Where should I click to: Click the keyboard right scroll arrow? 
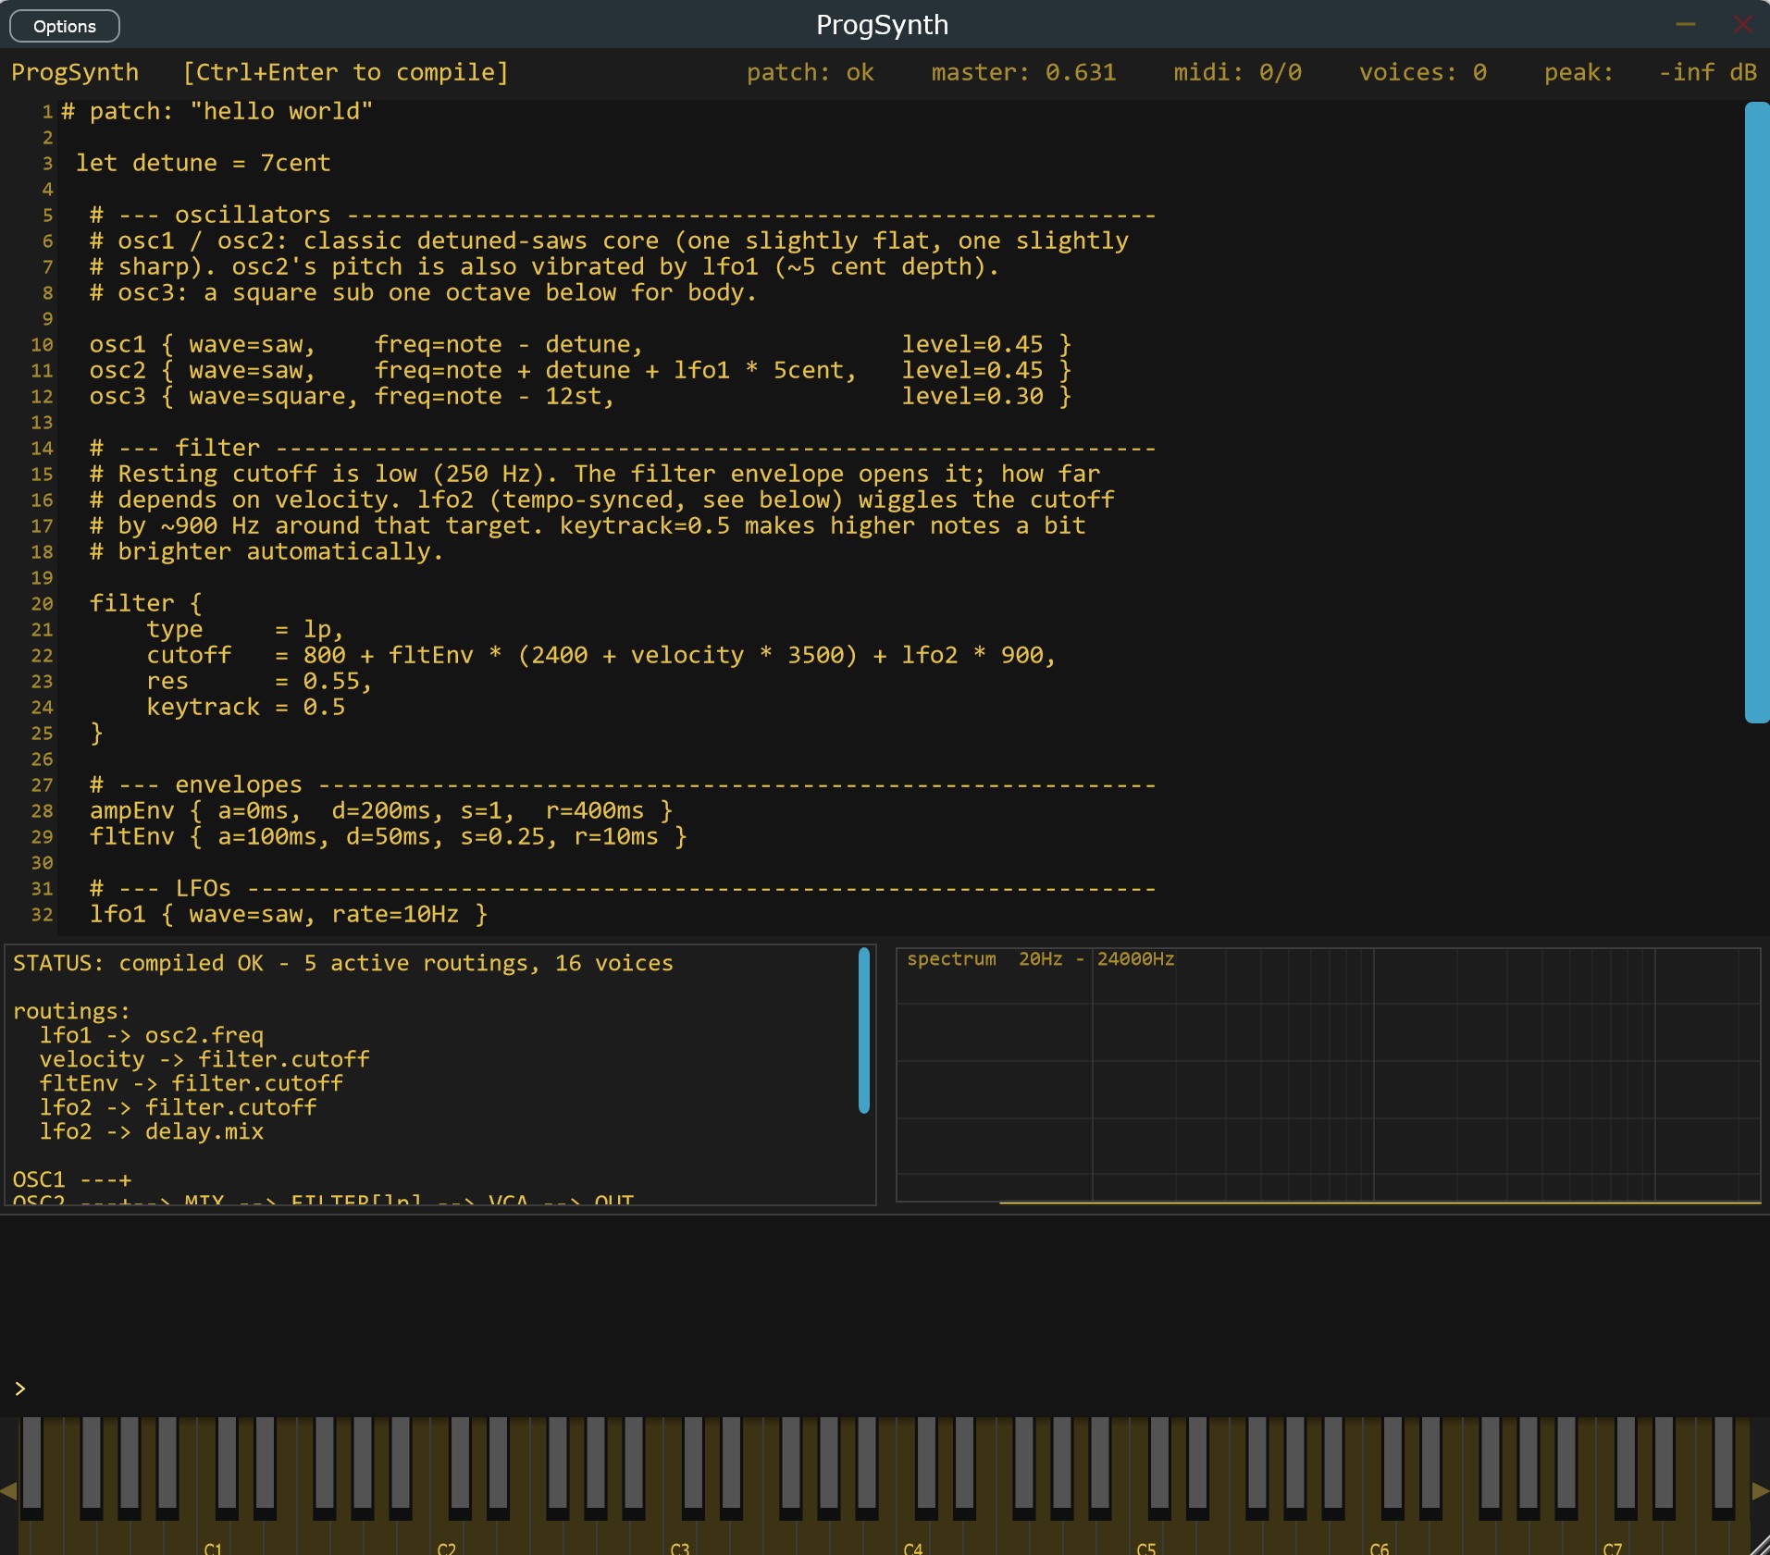point(1761,1490)
